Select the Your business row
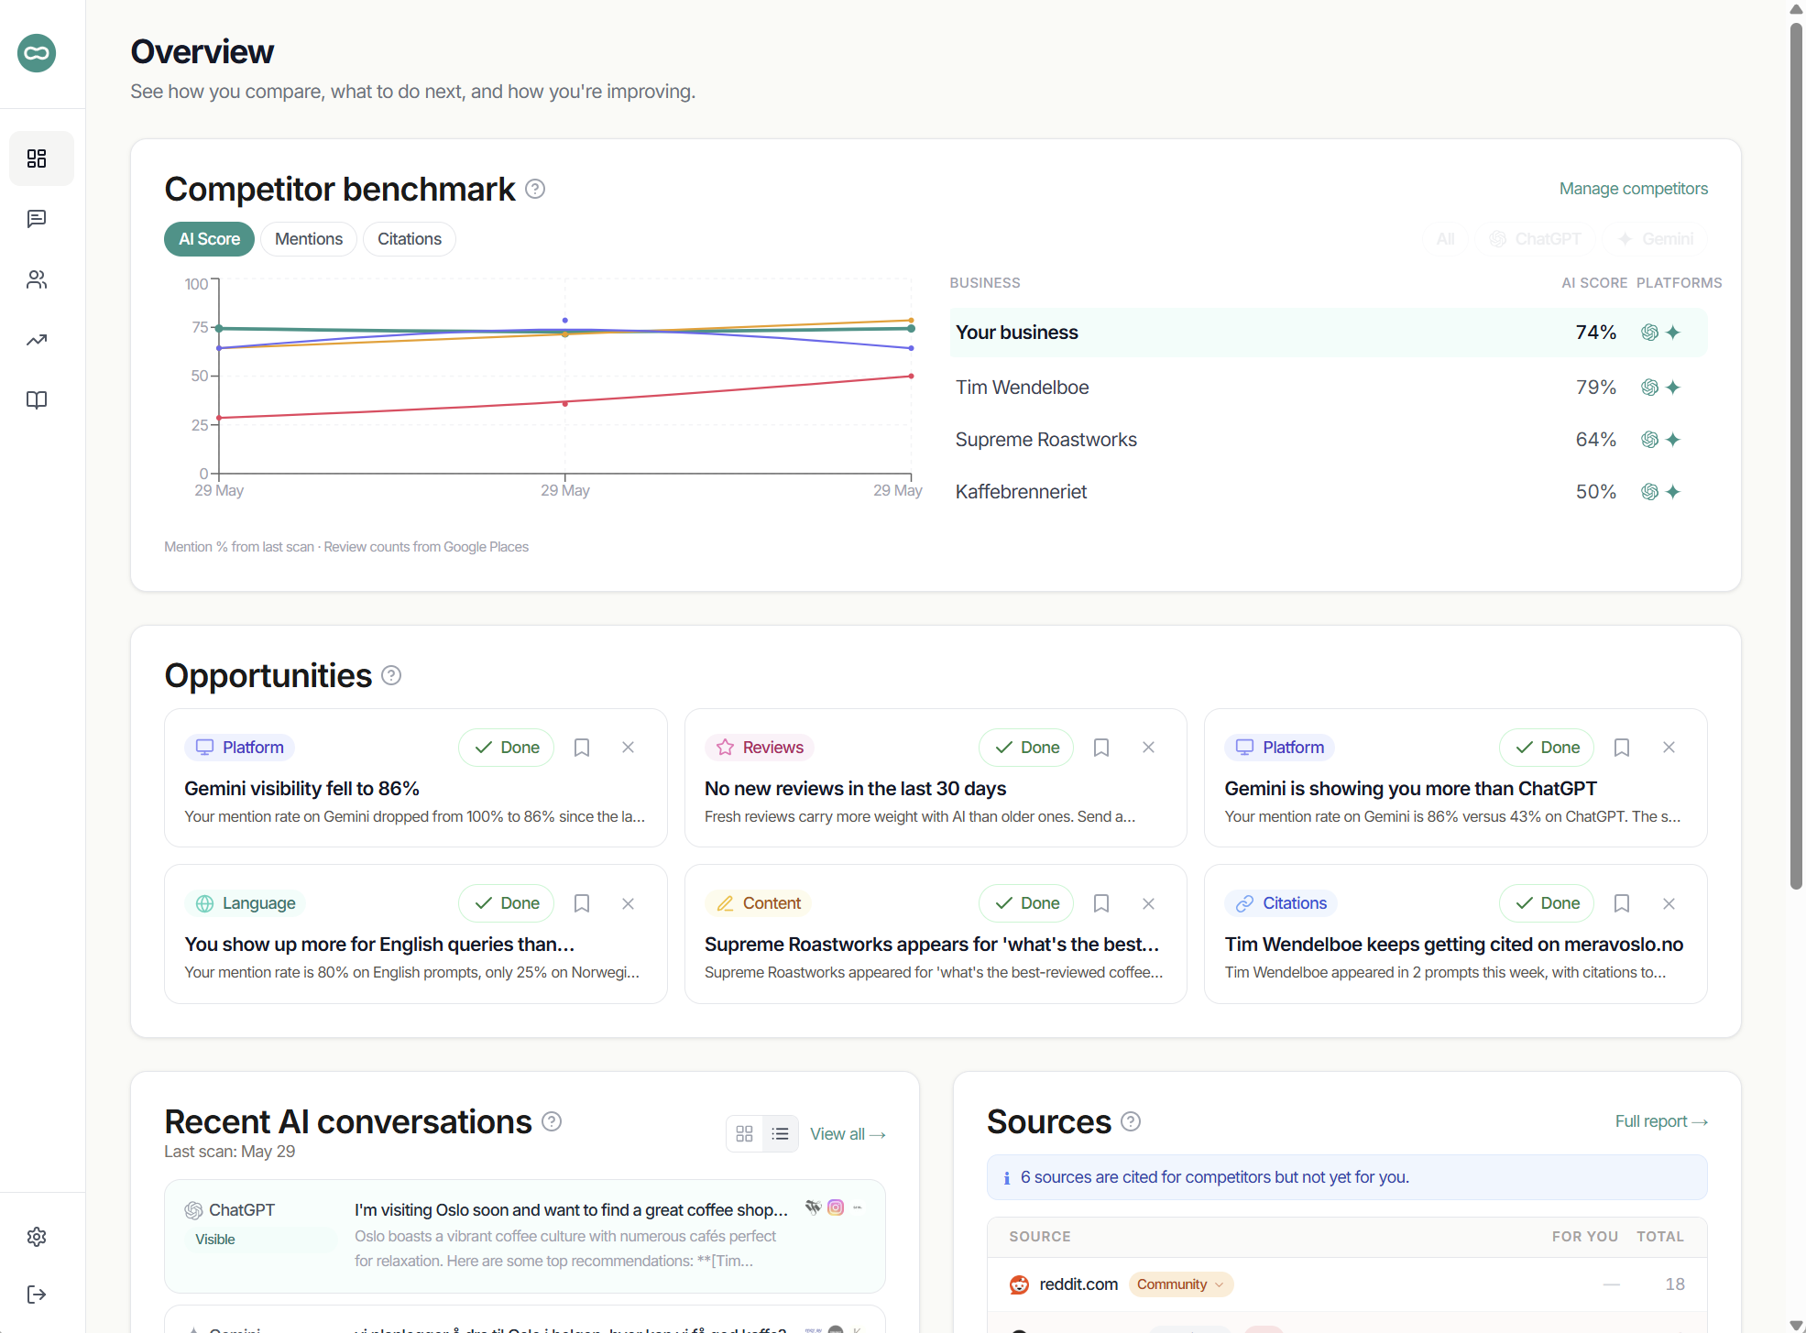This screenshot has width=1806, height=1333. [1329, 333]
